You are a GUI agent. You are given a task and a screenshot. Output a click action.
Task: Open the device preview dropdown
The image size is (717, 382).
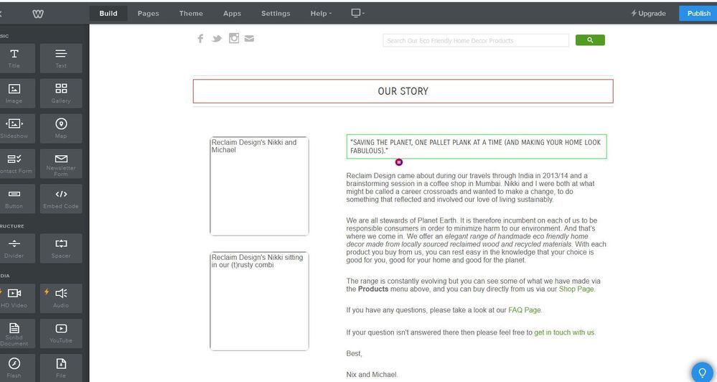(x=357, y=14)
